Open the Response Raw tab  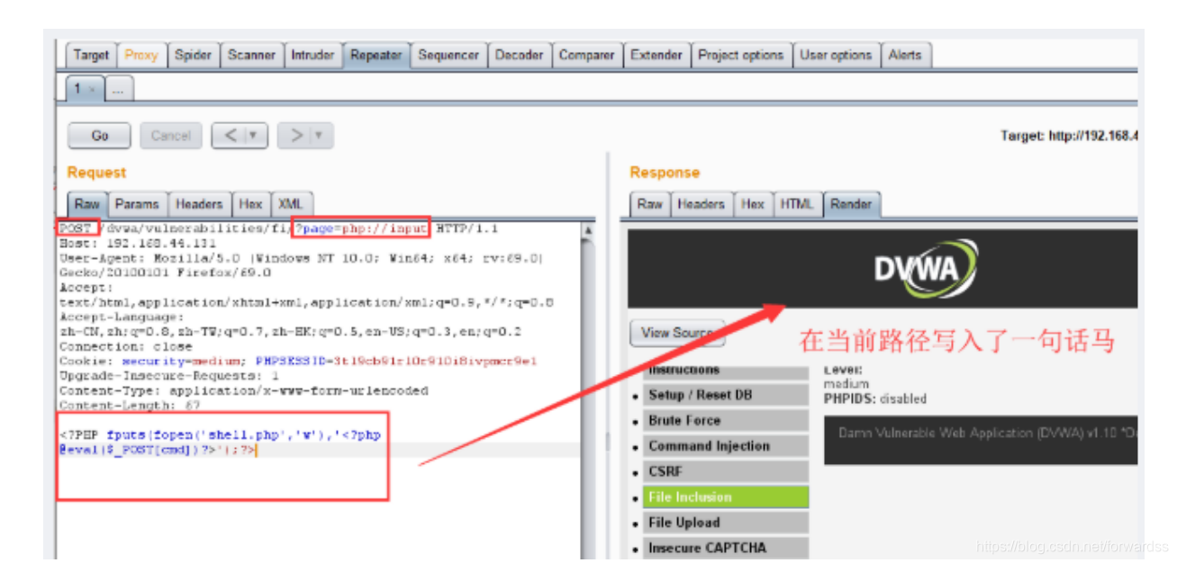point(649,204)
